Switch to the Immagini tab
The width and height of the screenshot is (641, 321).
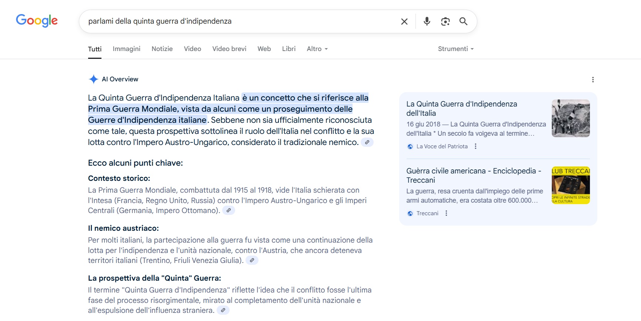pyautogui.click(x=127, y=49)
